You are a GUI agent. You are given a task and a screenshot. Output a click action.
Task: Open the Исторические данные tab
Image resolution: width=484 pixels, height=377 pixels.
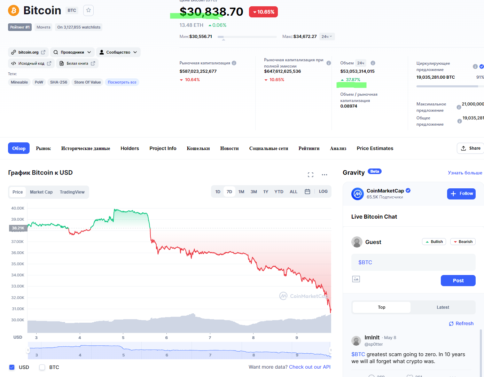[x=86, y=148]
